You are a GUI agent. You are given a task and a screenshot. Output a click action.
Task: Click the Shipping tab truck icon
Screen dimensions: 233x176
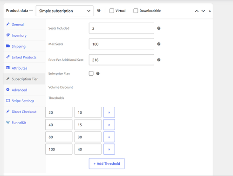click(x=8, y=46)
